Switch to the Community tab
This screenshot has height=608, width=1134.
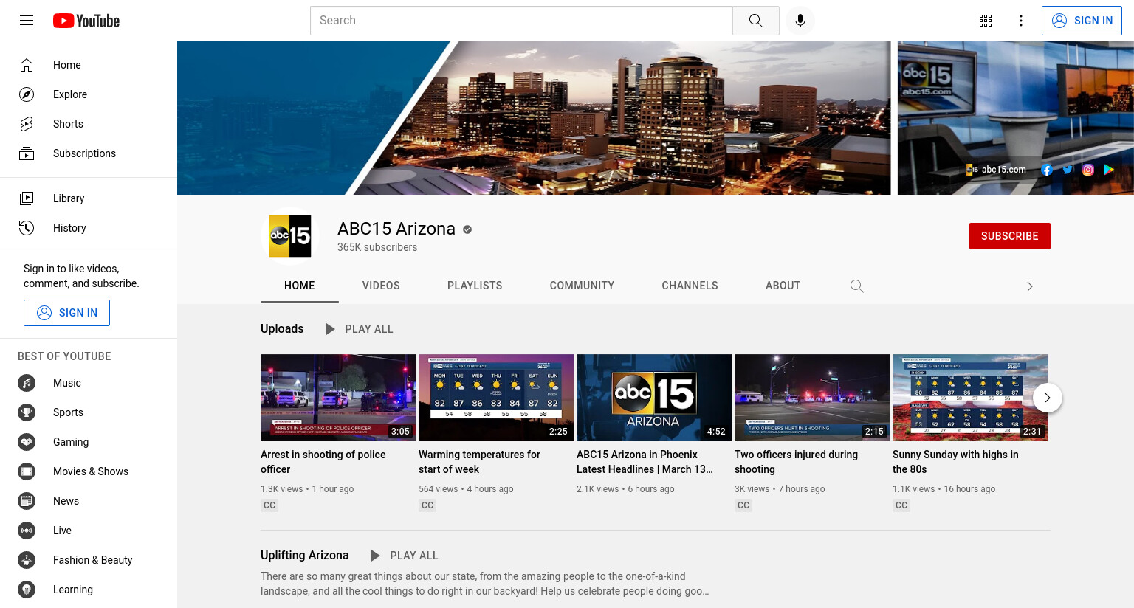point(582,286)
